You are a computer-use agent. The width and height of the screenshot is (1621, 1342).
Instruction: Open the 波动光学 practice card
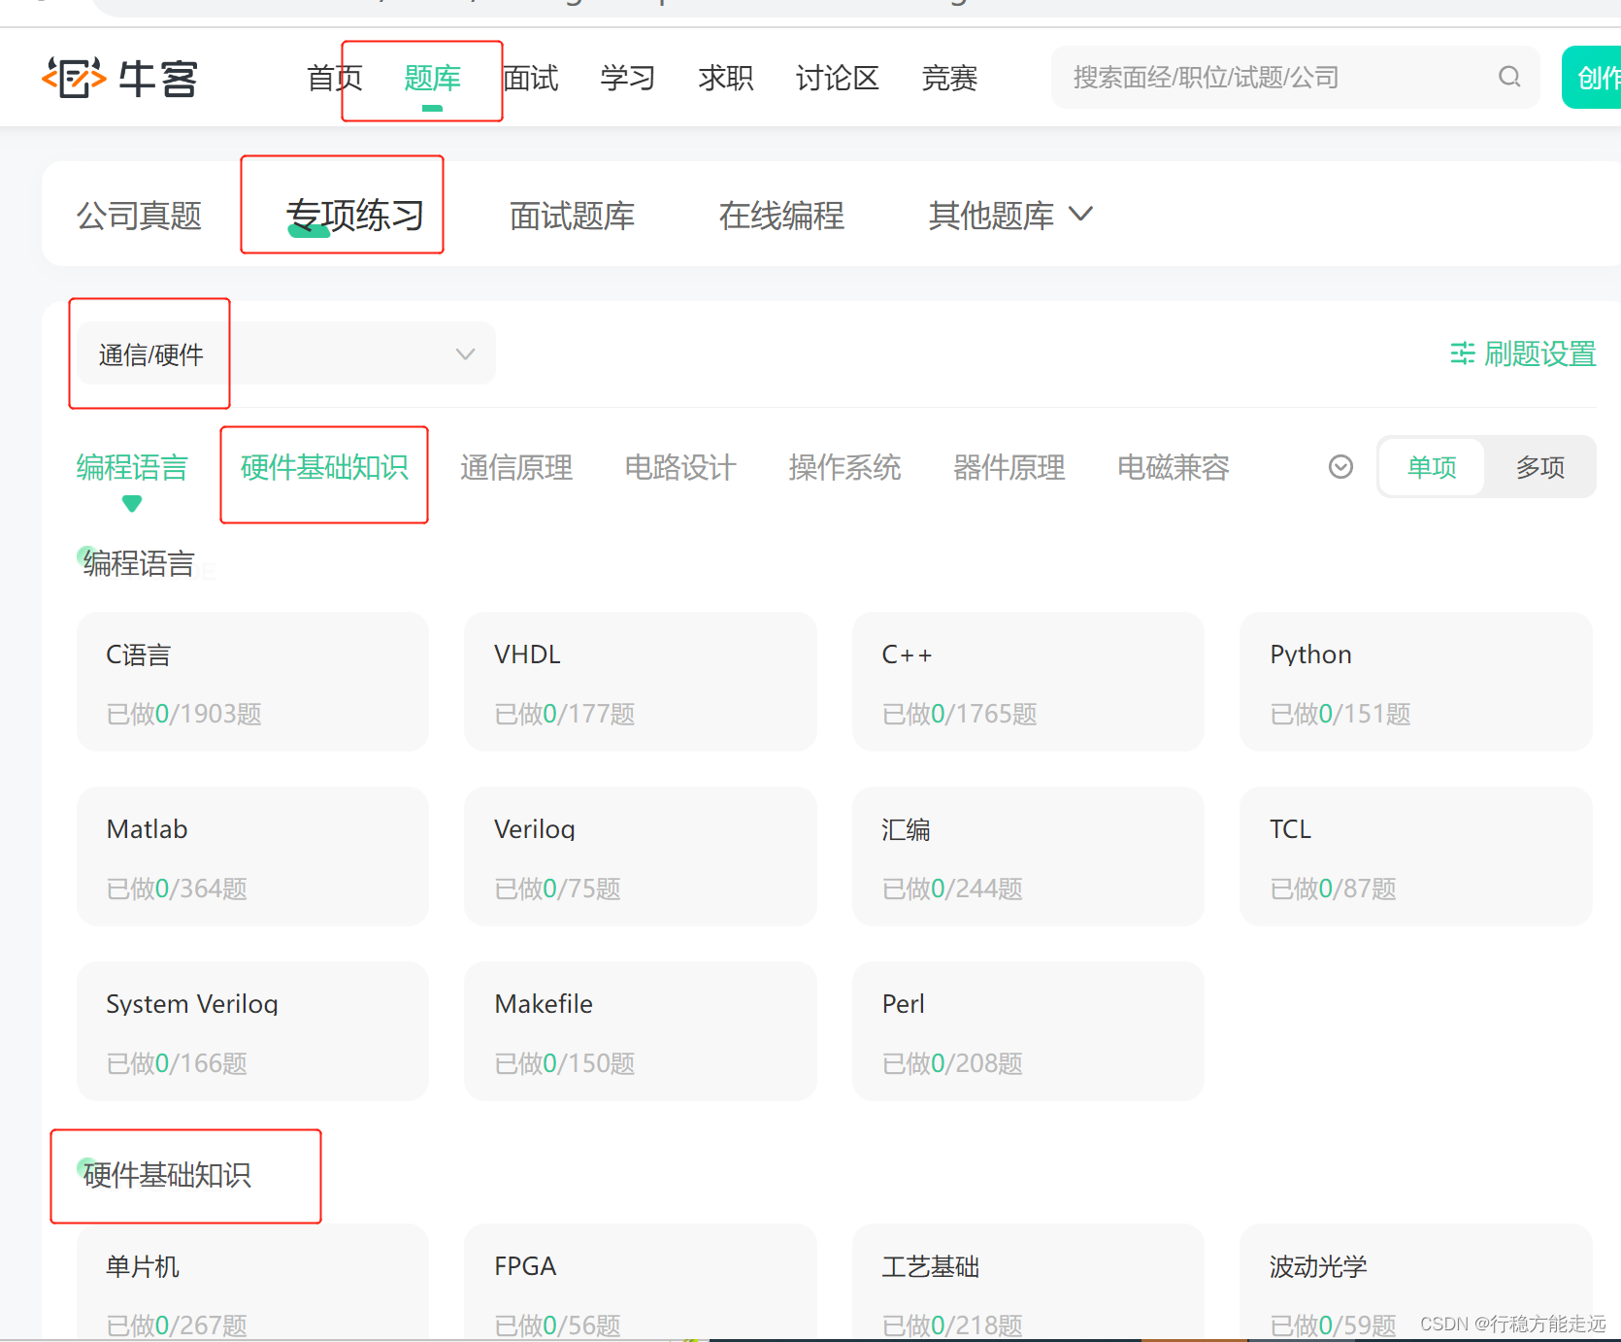[1416, 1282]
